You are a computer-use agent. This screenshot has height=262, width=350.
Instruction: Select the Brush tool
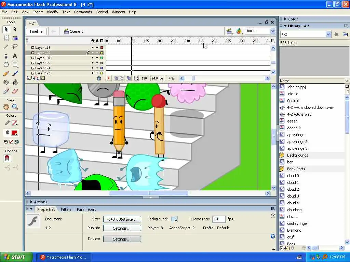click(15, 74)
